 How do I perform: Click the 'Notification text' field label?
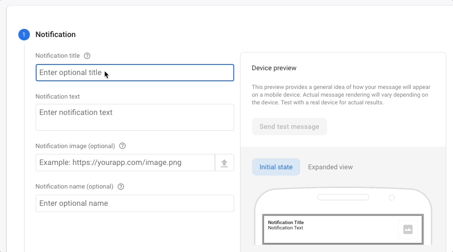57,97
